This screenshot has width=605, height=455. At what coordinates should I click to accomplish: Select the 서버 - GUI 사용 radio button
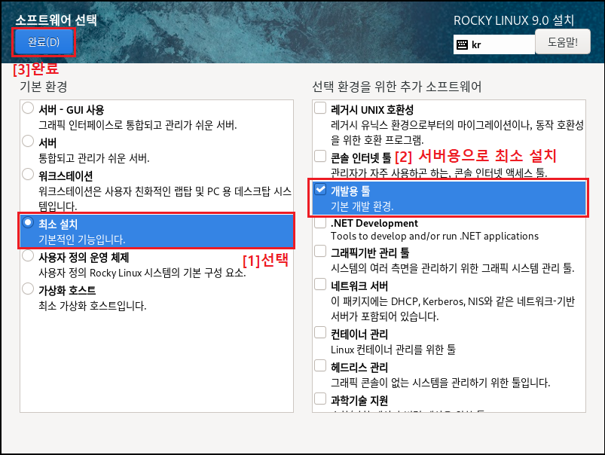pos(28,108)
